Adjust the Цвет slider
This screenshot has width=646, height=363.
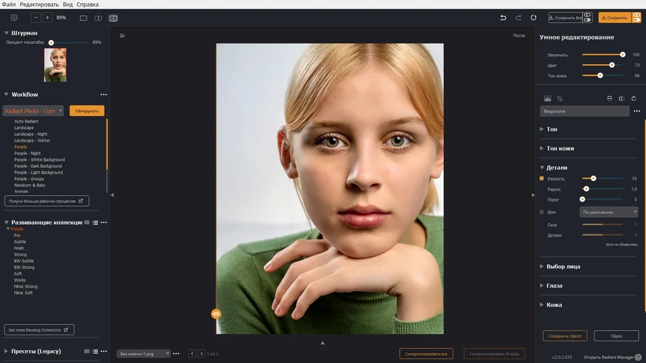point(602,65)
